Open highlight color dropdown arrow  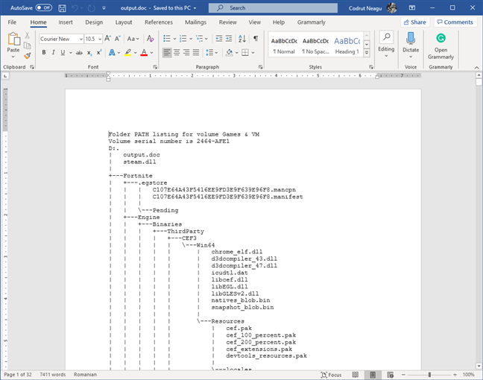(135, 53)
